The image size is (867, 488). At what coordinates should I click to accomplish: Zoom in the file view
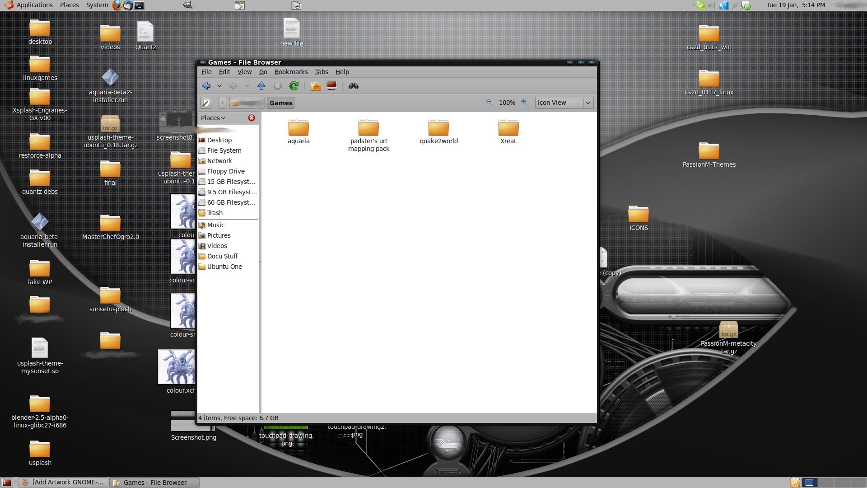coord(524,103)
